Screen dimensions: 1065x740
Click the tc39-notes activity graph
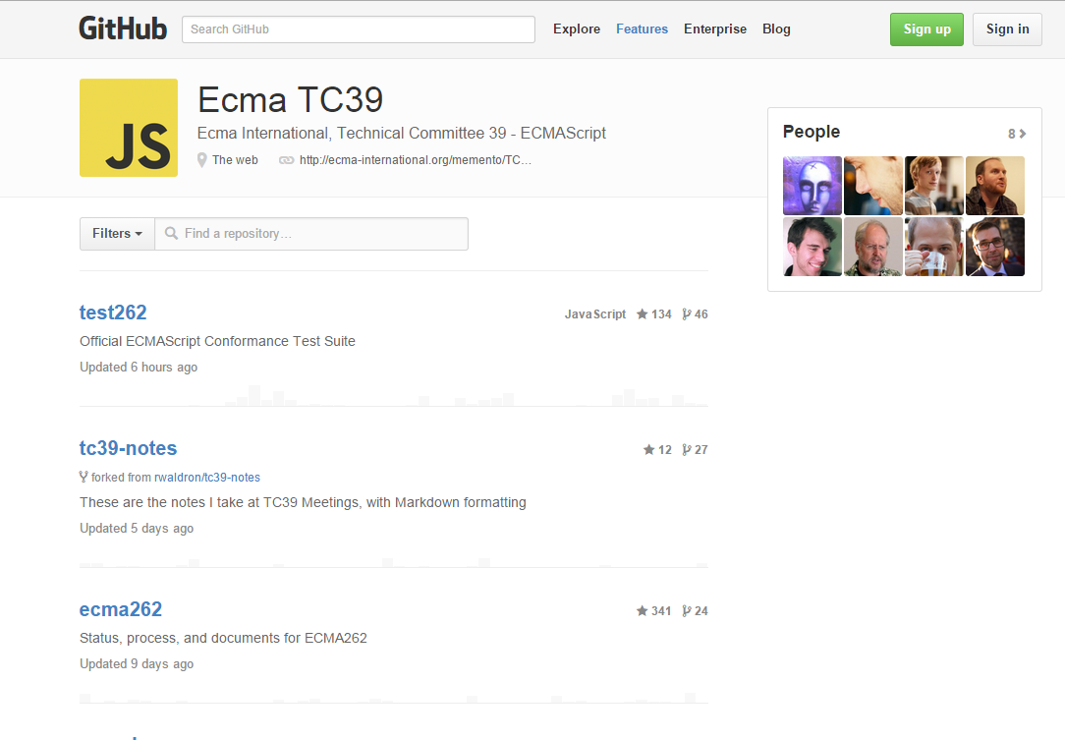click(x=393, y=561)
